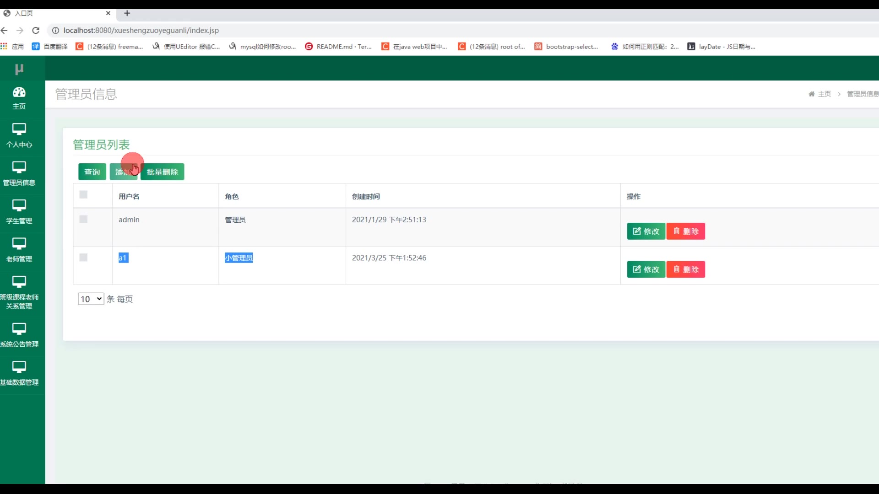Toggle the select-all checkbox in table header
This screenshot has width=879, height=494.
(83, 195)
